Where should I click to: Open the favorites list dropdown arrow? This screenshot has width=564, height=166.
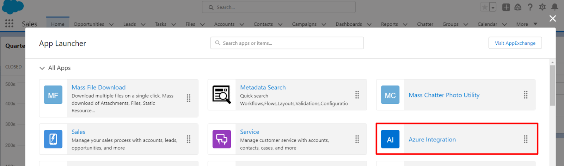pyautogui.click(x=493, y=7)
